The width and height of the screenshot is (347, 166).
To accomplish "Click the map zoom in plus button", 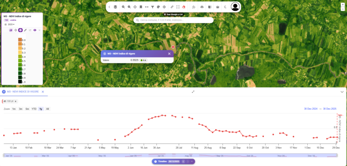I will coord(343,5).
